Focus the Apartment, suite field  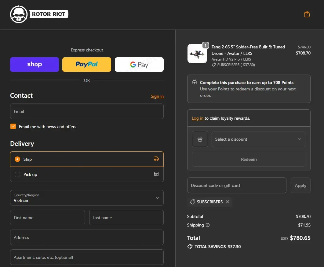tap(87, 257)
